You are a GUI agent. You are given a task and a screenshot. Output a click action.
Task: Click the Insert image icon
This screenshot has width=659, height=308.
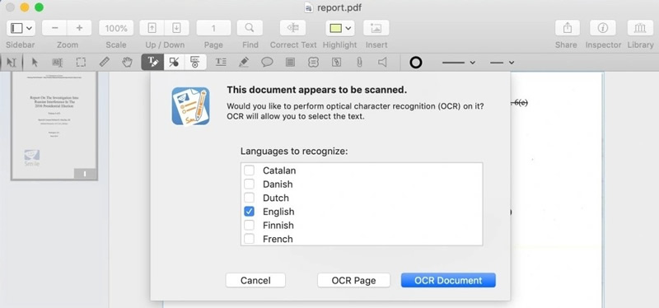(x=376, y=28)
